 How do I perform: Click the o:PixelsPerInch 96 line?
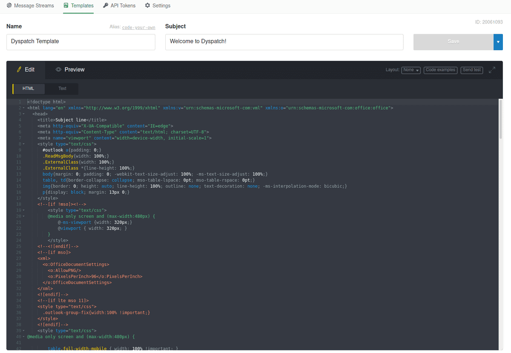tap(95, 276)
